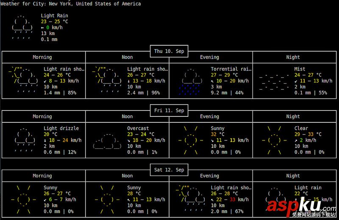Viewport: 339px width, 220px height.
Task: Click wind 22 – 33 km/h Sat Evening
Action: coord(230,200)
